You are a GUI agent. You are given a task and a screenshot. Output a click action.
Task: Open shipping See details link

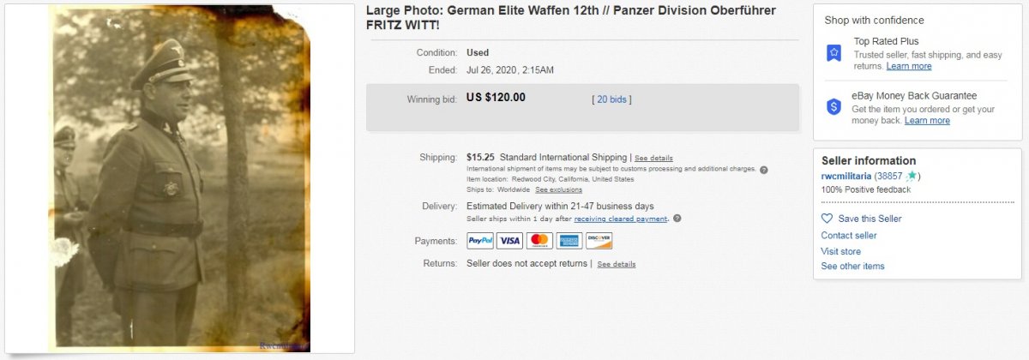coord(653,159)
